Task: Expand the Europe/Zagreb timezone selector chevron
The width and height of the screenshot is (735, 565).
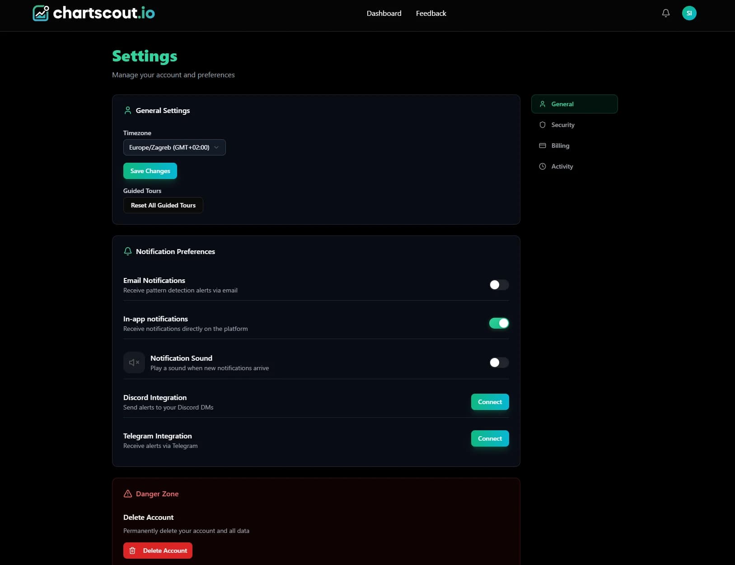Action: 216,147
